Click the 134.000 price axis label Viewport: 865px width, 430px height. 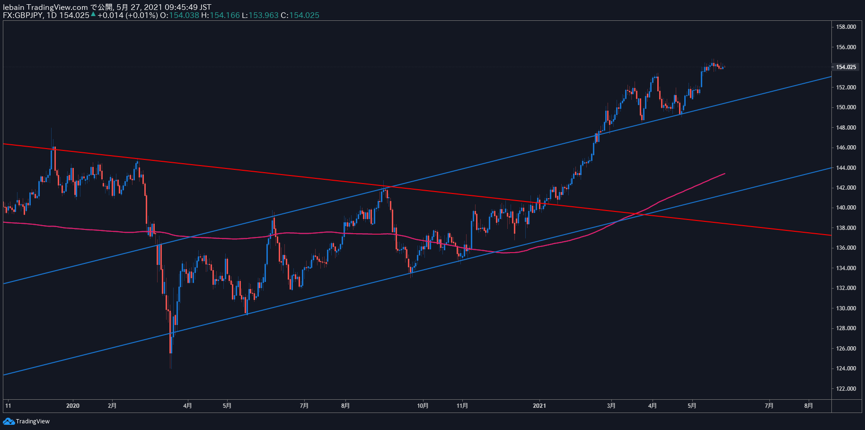point(846,268)
